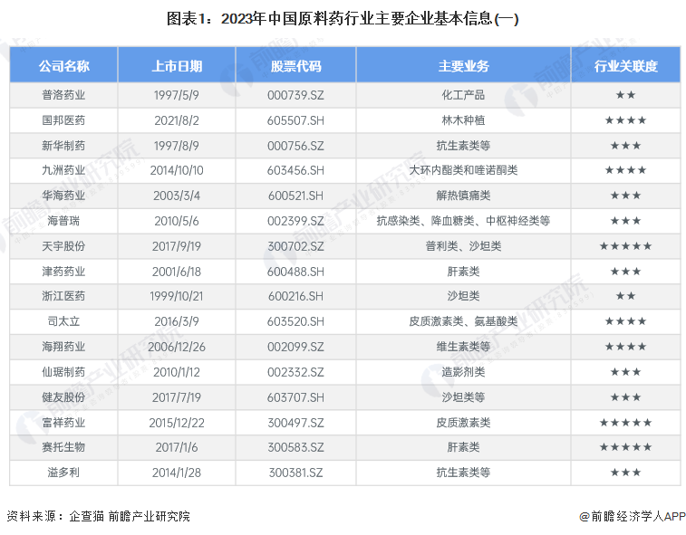Click listing date 2003/3/4
The width and height of the screenshot is (686, 535).
177,196
